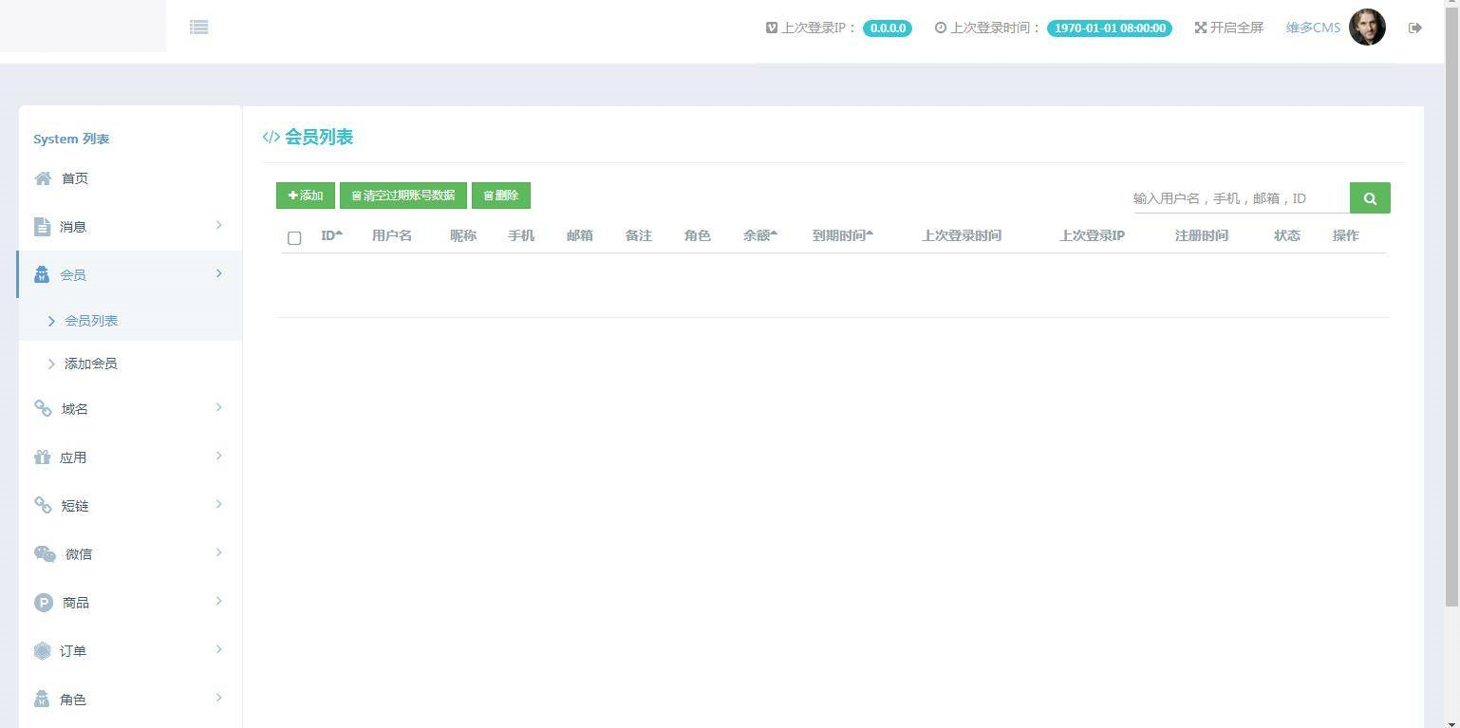The image size is (1460, 728).
Task: Expand the 短链 (Short links) submenu
Action: pyautogui.click(x=219, y=505)
